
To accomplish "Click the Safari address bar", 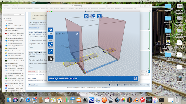I will coord(77,6).
